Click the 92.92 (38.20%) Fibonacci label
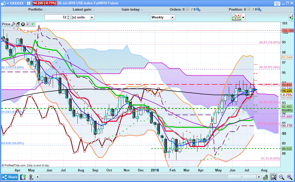 pyautogui.click(x=270, y=102)
